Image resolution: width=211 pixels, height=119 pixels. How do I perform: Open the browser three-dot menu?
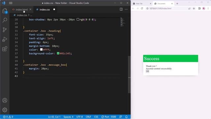click(x=208, y=8)
